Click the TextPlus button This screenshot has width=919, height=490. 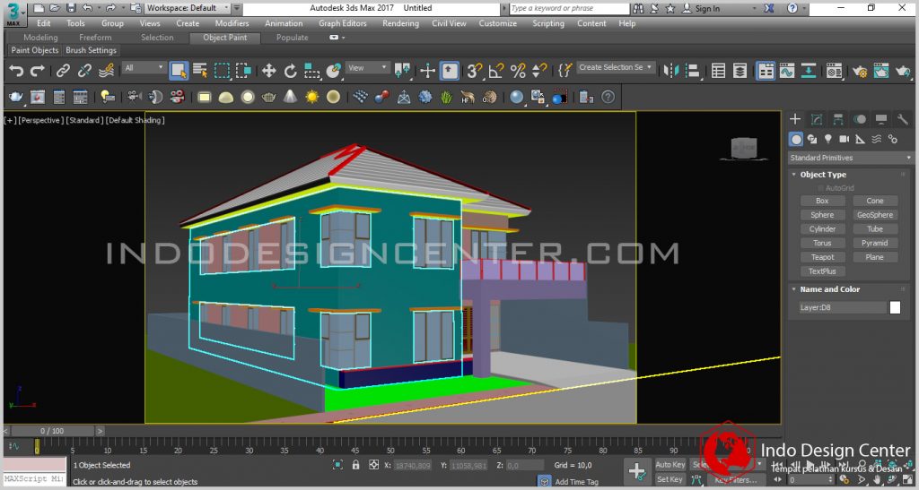point(822,271)
